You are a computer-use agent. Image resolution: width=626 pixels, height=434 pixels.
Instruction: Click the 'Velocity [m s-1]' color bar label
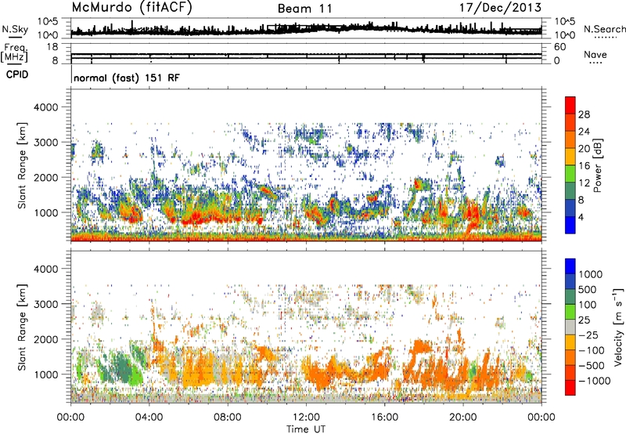(x=618, y=327)
